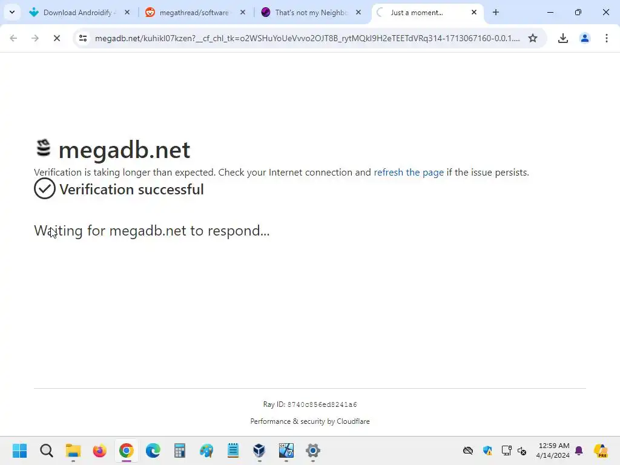This screenshot has height=465, width=620.
Task: Open the Chrome profile icon
Action: point(585,38)
